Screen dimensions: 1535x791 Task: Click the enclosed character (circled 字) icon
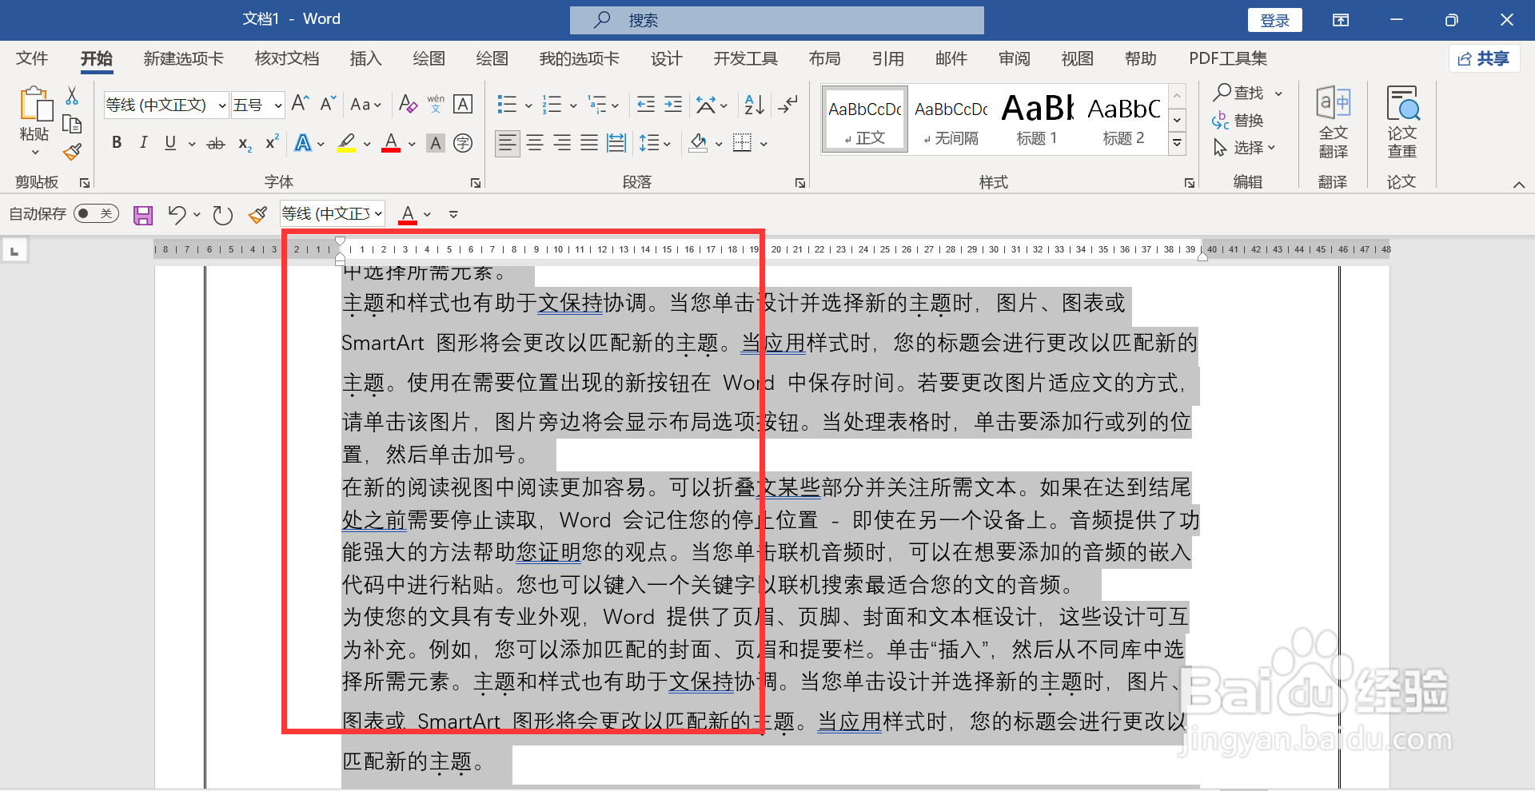click(x=463, y=143)
